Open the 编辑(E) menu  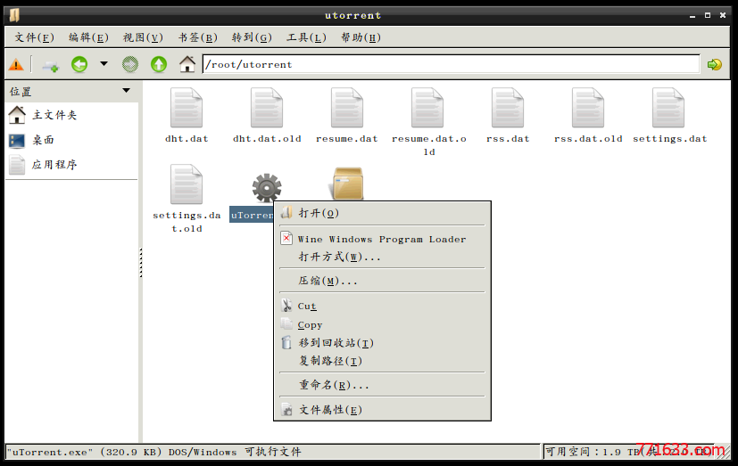click(88, 37)
